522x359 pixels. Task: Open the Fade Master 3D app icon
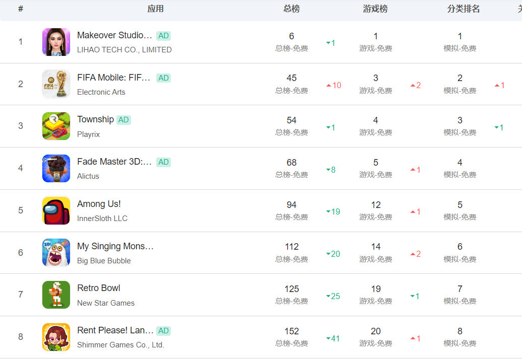56,168
